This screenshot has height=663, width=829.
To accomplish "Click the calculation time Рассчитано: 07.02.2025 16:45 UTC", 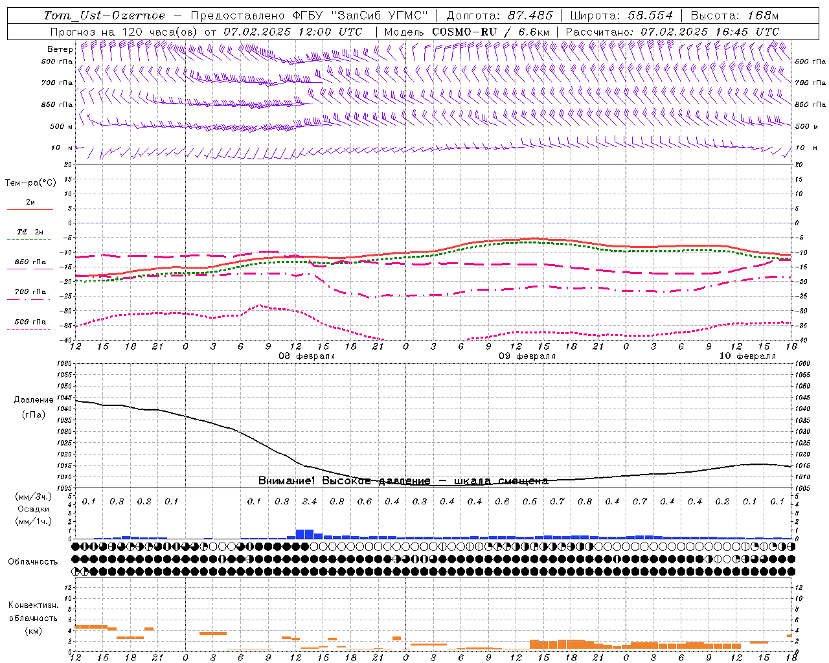I will coord(672,32).
